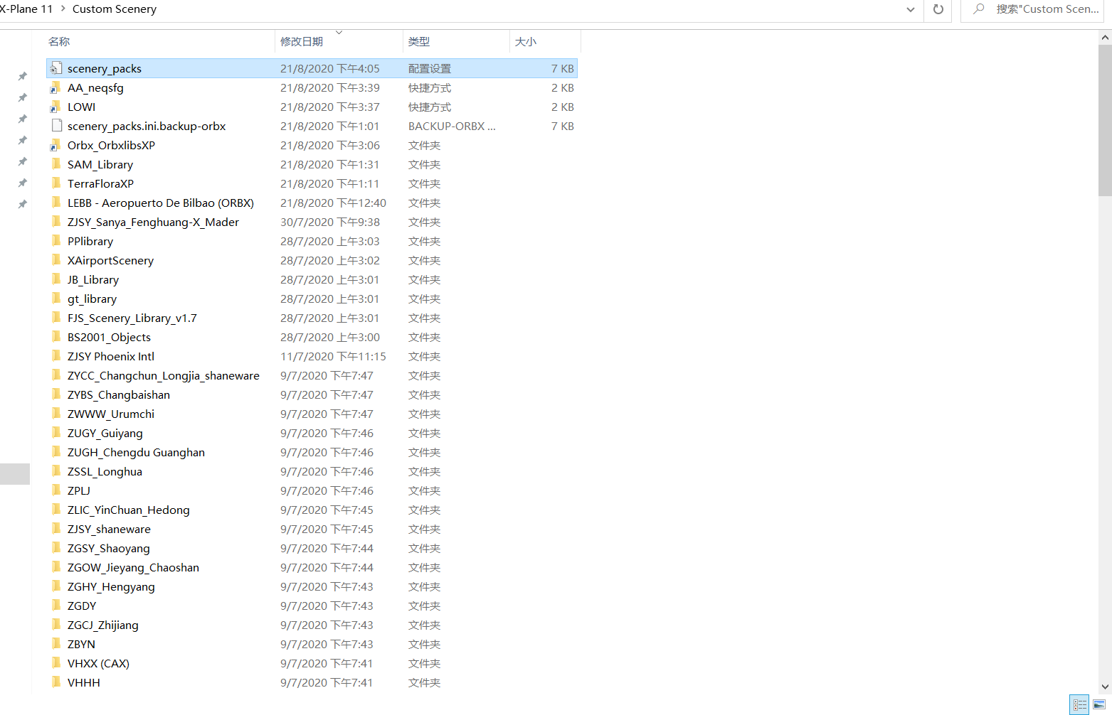Click the ZBYN folder icon
Viewport: 1112px width, 715px height.
point(56,644)
